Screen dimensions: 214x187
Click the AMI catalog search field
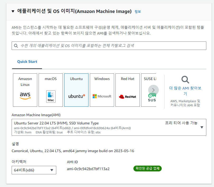(x=109, y=46)
